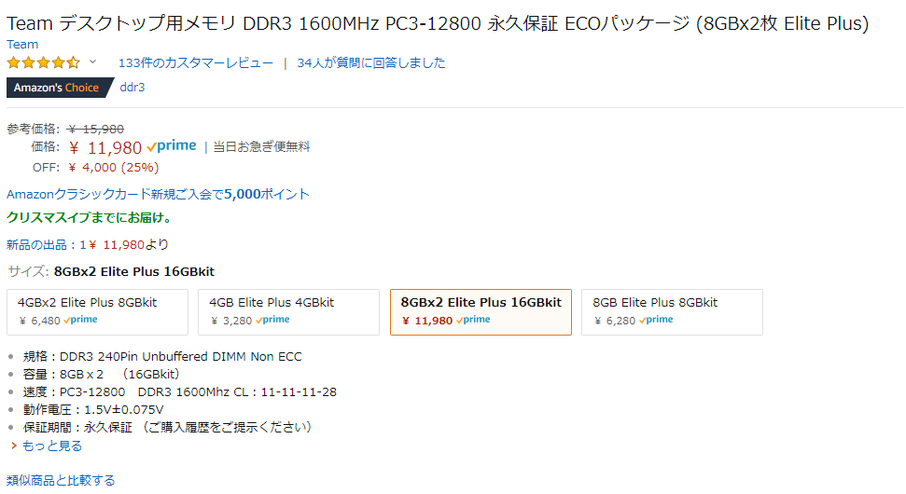Click the prime icon in 4GBx2 option
The width and height of the screenshot is (906, 494).
tap(80, 320)
